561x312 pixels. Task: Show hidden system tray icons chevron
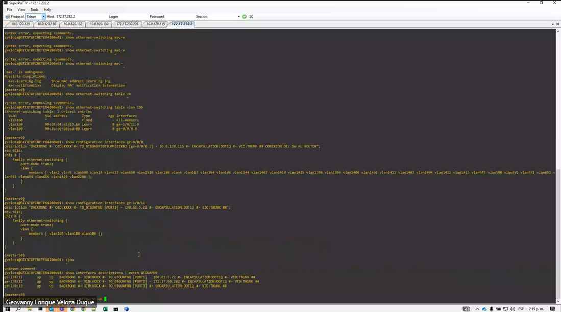[476, 309]
